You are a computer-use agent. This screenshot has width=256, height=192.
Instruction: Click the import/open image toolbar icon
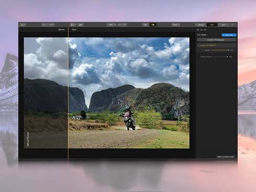23,25
